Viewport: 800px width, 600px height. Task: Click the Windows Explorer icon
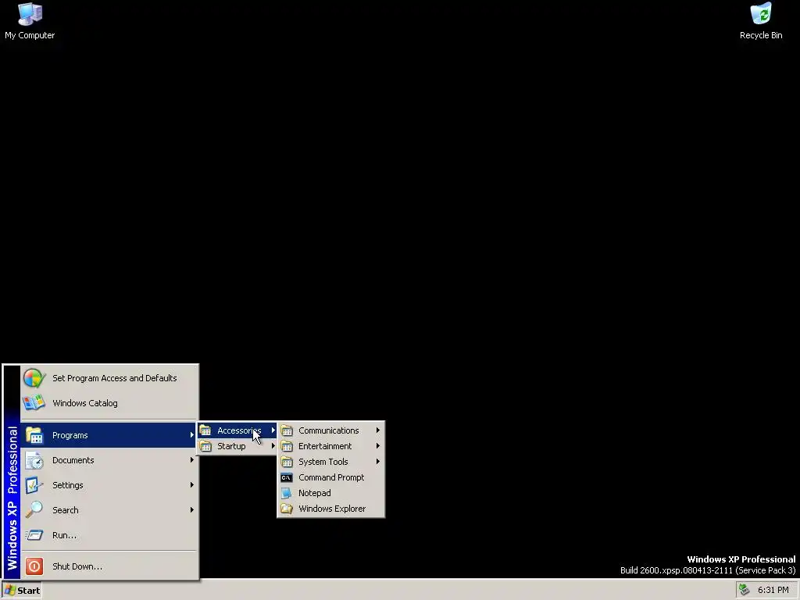click(x=287, y=509)
